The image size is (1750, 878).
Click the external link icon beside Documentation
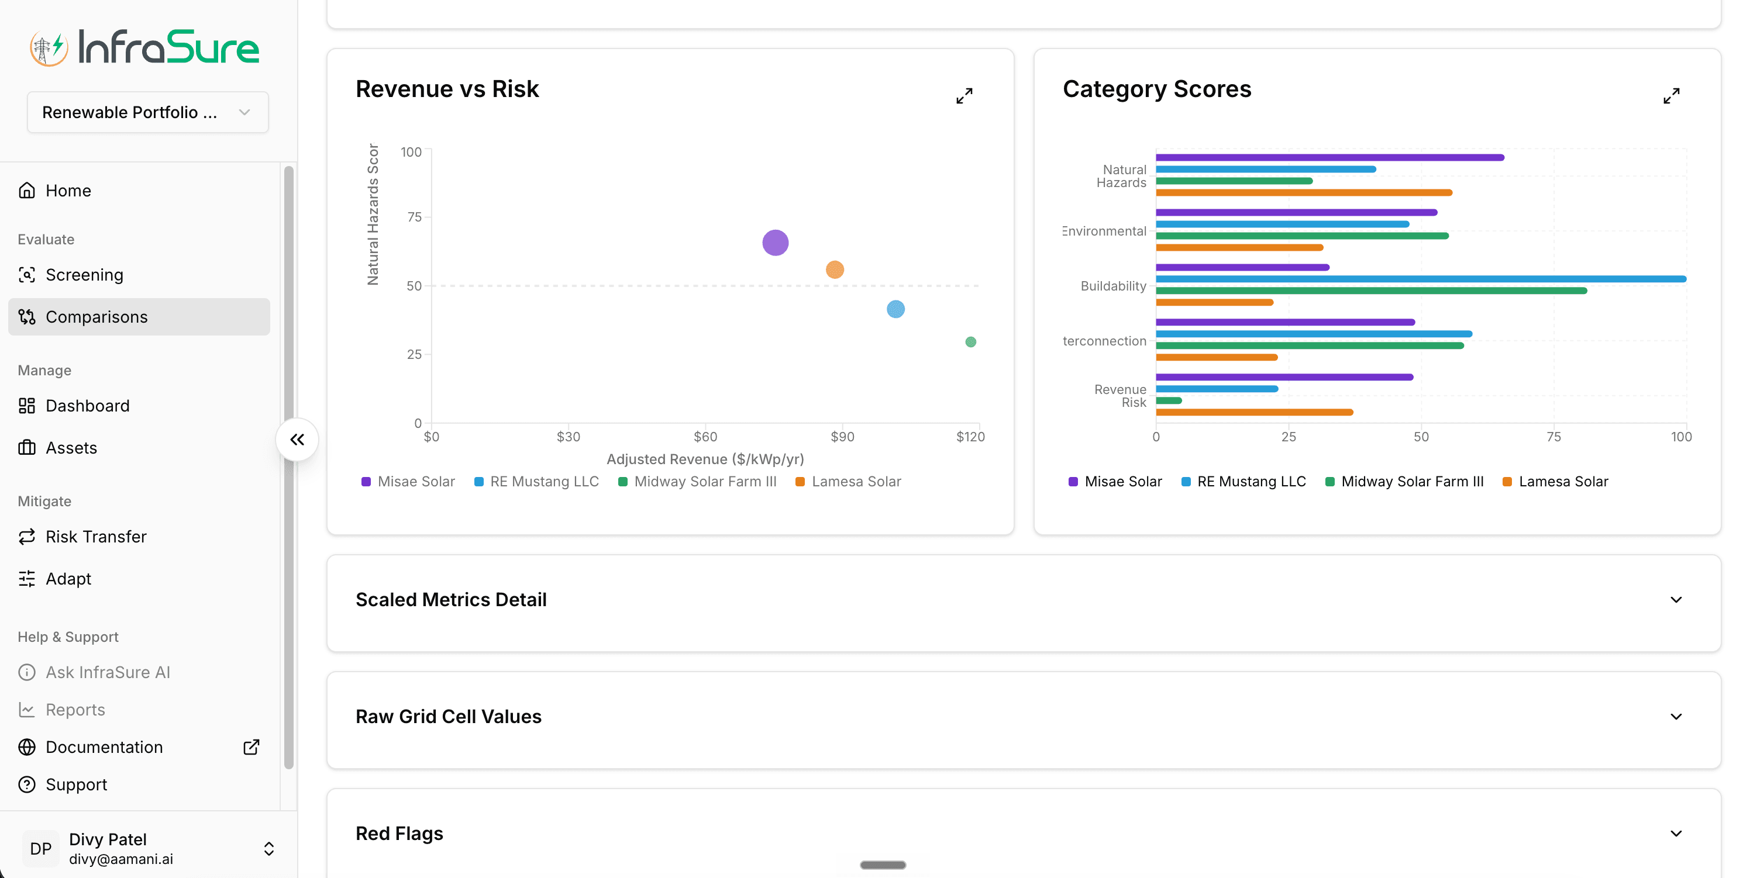point(252,747)
